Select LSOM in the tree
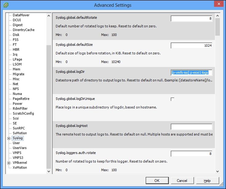Screen dimensions: 226x189 tap(17, 64)
